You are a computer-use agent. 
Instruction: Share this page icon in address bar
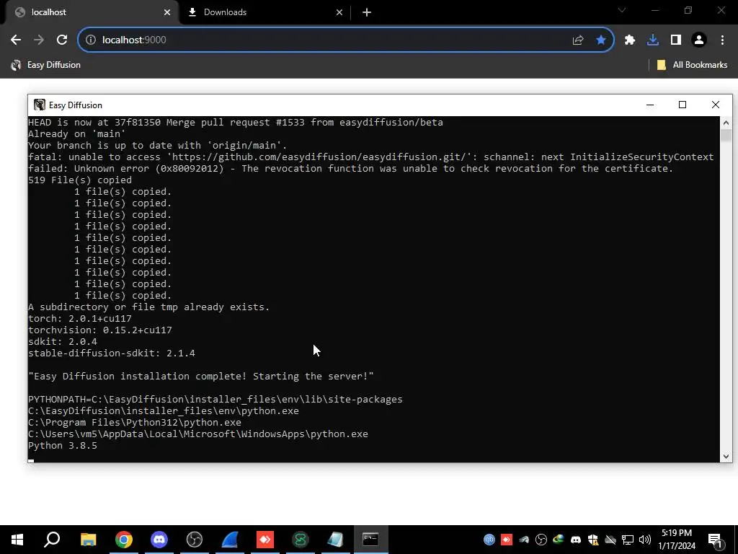578,40
